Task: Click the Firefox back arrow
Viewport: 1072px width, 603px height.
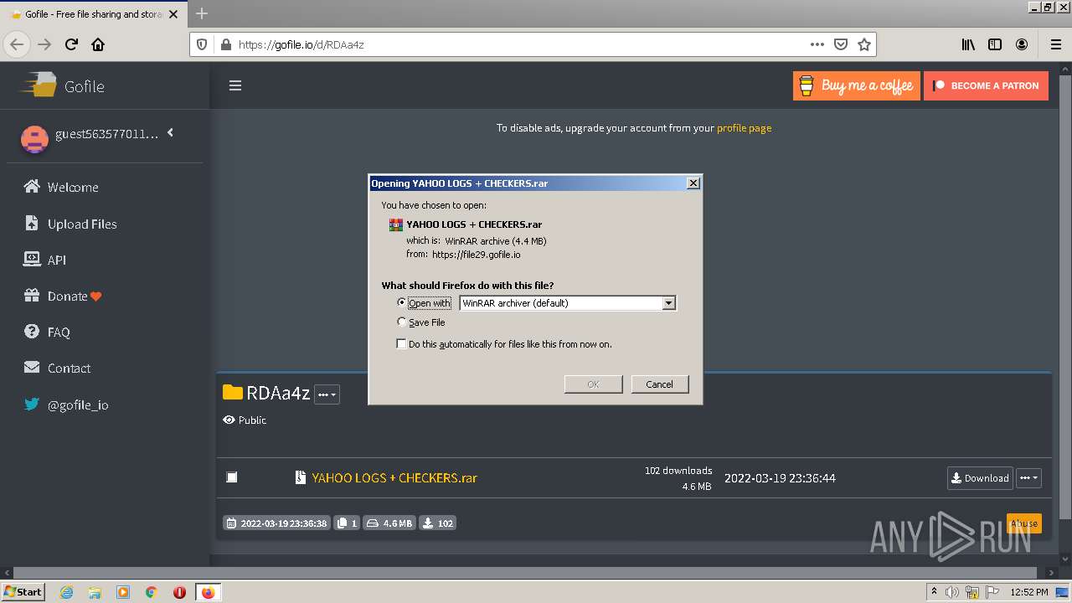Action: pyautogui.click(x=18, y=44)
